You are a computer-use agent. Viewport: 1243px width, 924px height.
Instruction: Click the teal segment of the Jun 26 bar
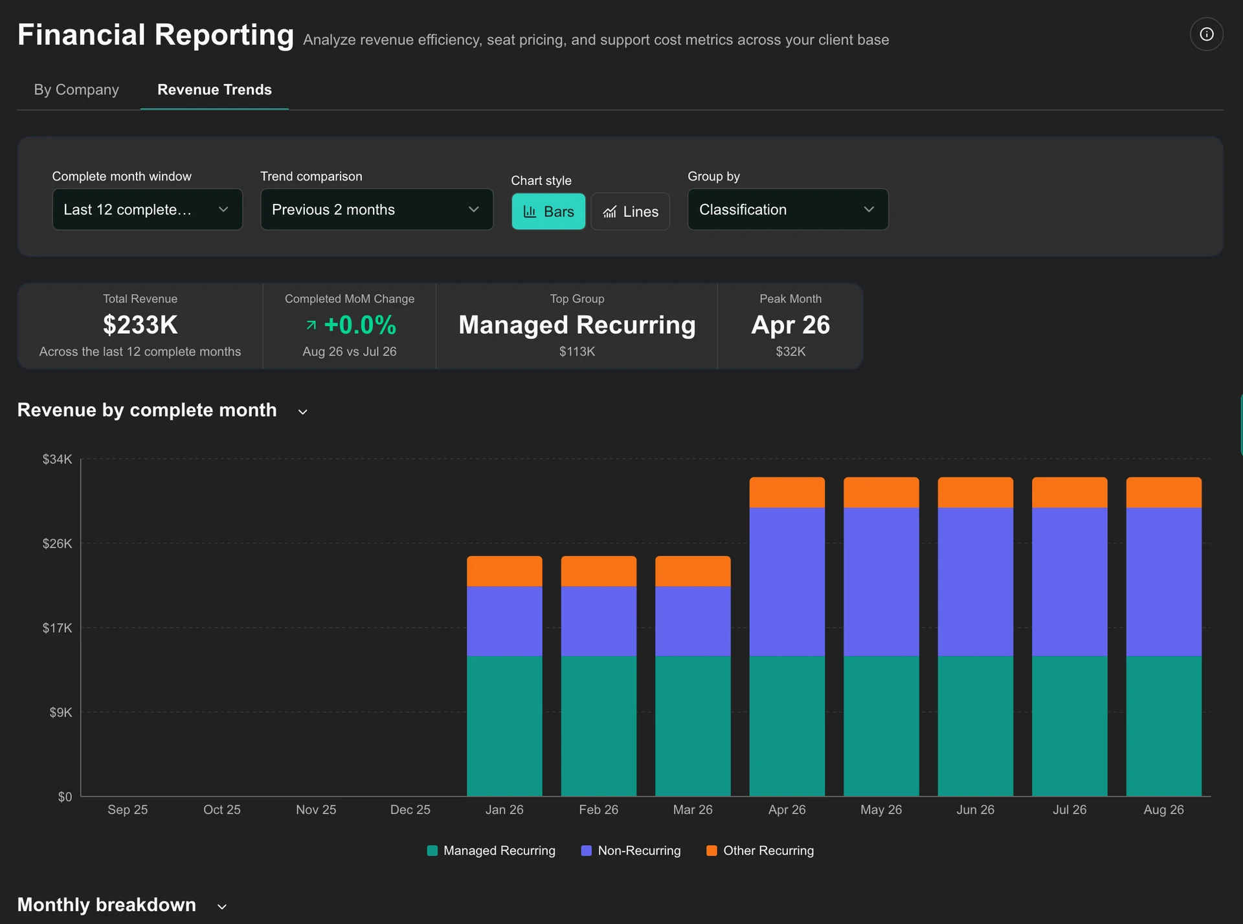pyautogui.click(x=976, y=726)
